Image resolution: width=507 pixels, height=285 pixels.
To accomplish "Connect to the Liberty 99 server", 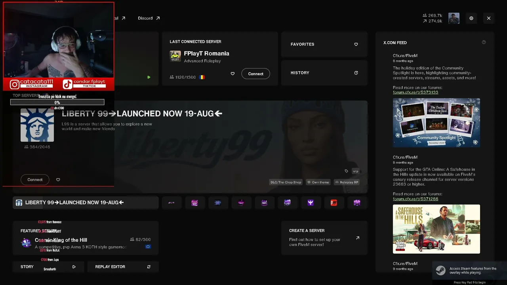I will pos(35,180).
